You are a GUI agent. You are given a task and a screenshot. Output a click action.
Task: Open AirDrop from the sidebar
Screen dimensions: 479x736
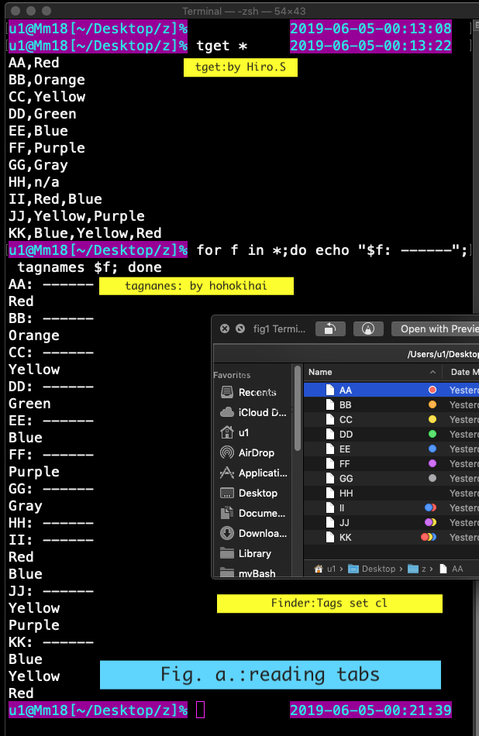coord(256,452)
